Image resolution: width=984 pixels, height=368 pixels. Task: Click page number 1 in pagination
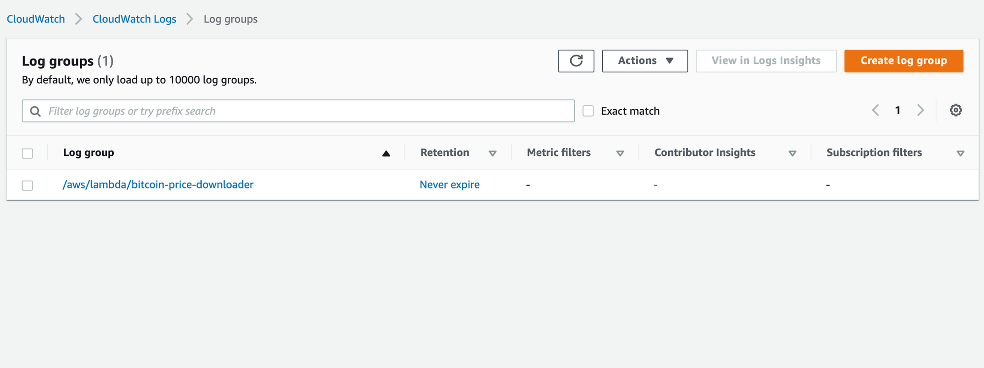point(898,110)
